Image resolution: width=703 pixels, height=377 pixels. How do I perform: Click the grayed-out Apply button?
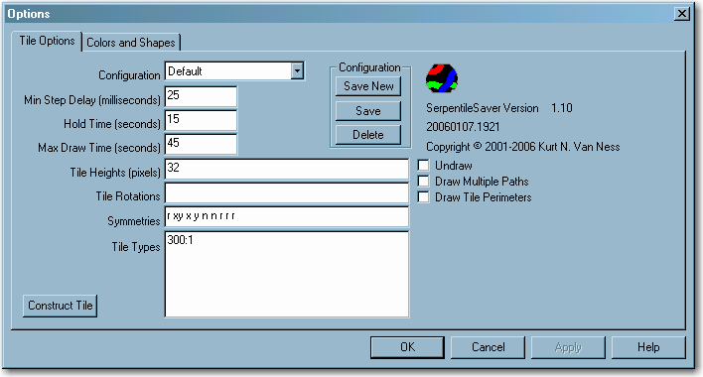(568, 347)
